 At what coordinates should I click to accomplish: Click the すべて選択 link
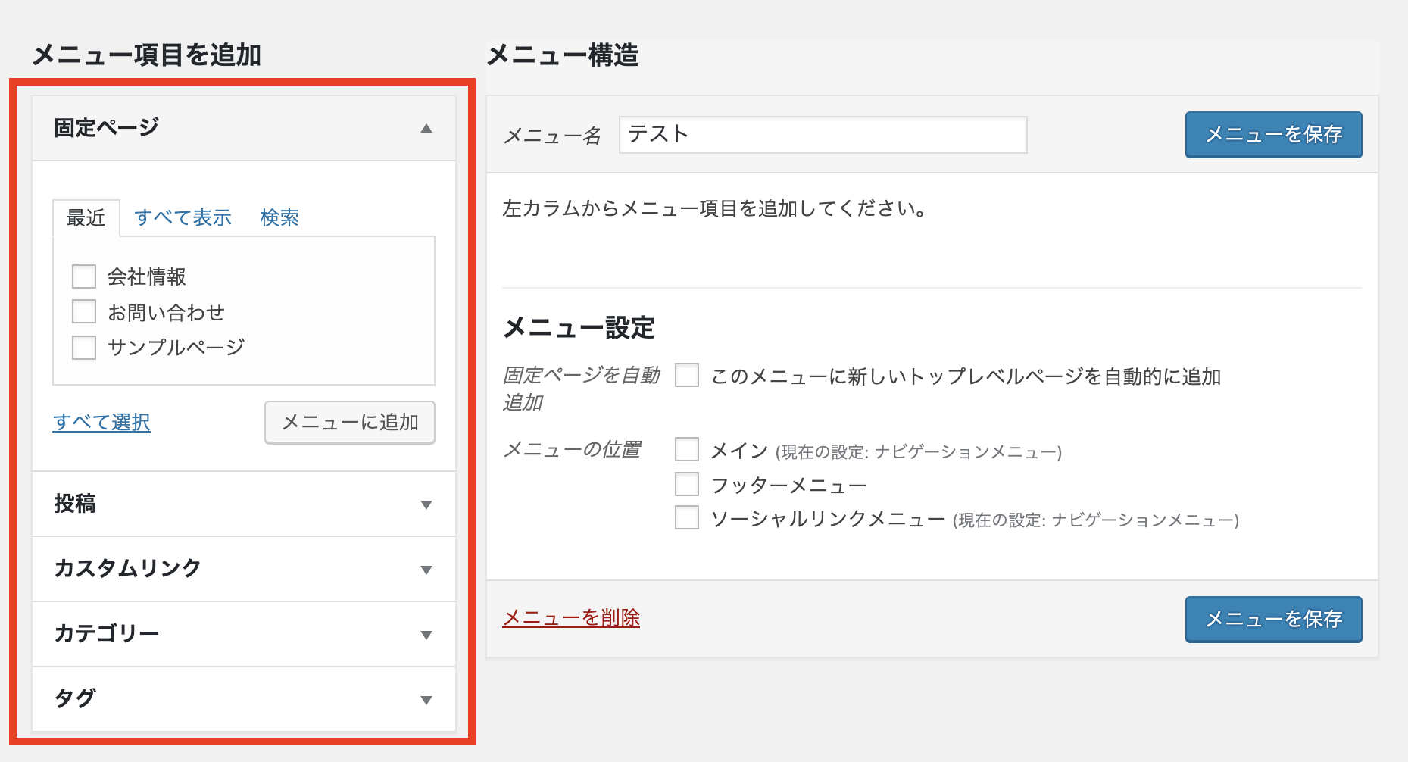tap(101, 422)
